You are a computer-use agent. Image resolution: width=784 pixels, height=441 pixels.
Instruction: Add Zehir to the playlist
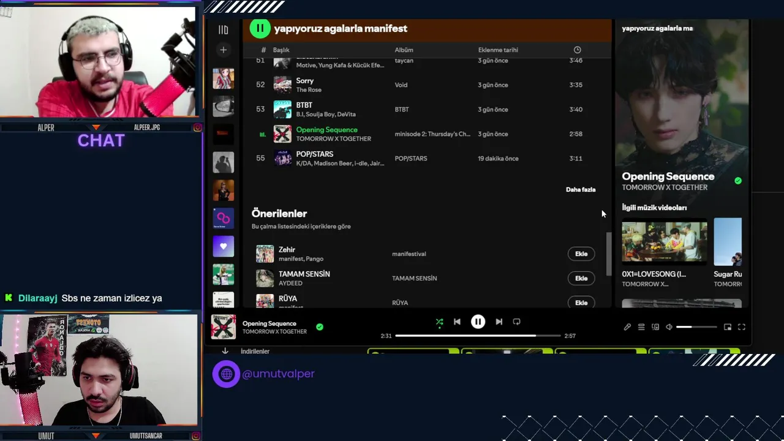tap(581, 254)
